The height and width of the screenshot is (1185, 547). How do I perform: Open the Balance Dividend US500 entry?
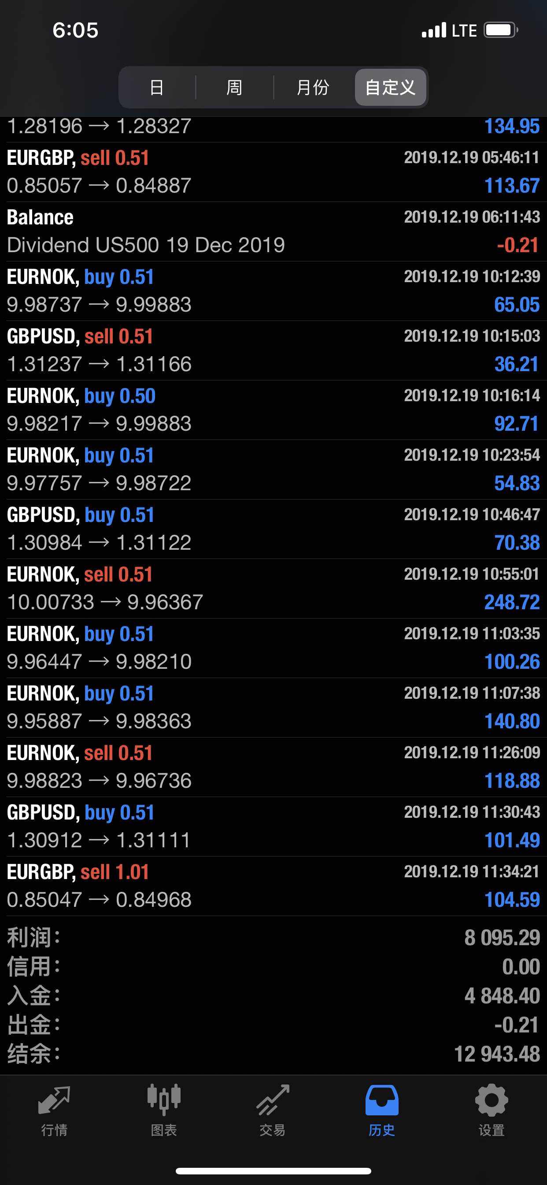point(273,231)
